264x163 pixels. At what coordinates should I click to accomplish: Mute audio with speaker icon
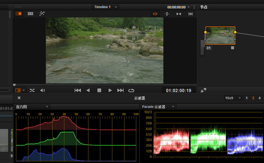coord(43,90)
